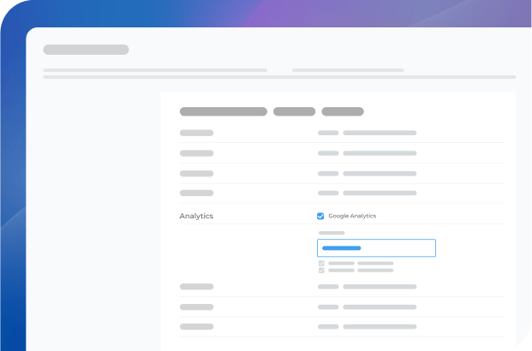Viewport: 532px width, 351px height.
Task: Click the Google Analytics label text
Action: (x=352, y=216)
